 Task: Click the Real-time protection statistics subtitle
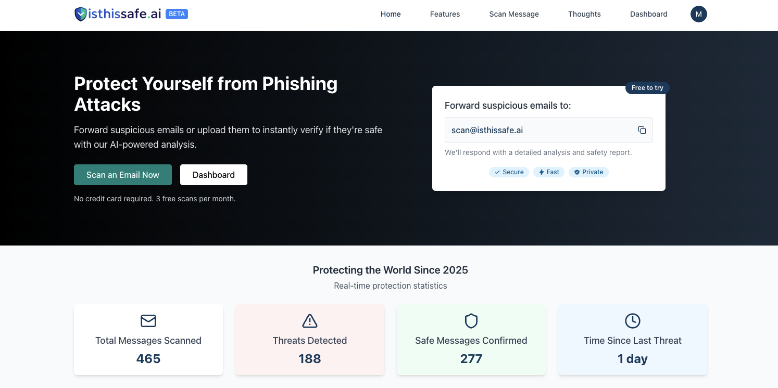391,286
